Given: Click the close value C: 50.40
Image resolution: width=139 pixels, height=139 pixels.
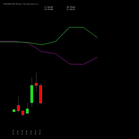Looking at the screenshot, I should pos(49,7).
